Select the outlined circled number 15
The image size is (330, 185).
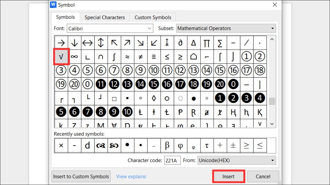tap(220, 70)
